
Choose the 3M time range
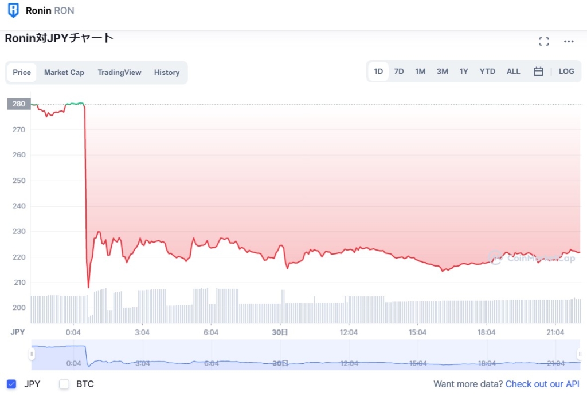tap(443, 72)
